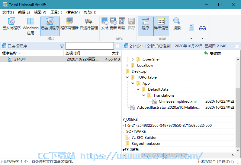241x165 pixels.
Task: Sort by 大小 column header
Action: 110,53
